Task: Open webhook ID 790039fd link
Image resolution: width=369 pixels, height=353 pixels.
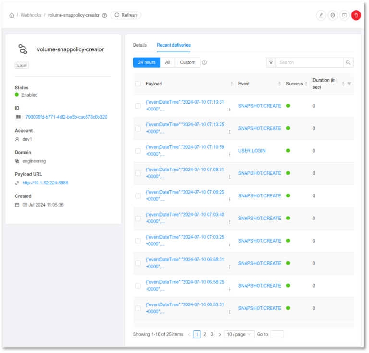Action: 66,117
